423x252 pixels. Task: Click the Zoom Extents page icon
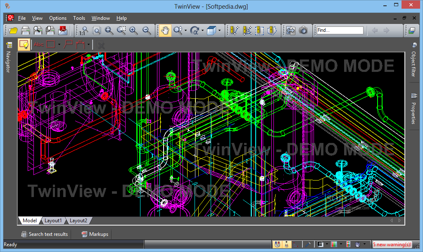96,31
